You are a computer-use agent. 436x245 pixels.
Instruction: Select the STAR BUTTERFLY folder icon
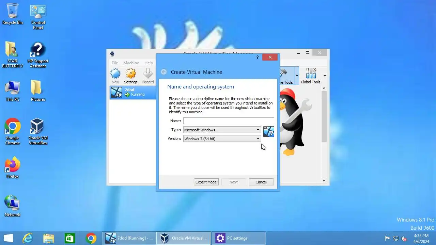(13, 55)
